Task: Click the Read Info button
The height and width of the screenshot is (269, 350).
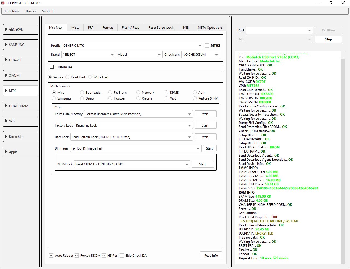Action: click(211, 256)
